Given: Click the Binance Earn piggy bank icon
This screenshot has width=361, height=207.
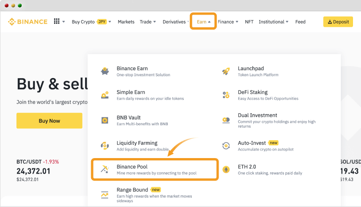Looking at the screenshot, I should (105, 71).
